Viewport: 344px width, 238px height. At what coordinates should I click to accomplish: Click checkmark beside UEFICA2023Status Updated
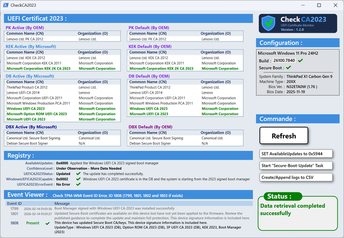(x=78, y=173)
